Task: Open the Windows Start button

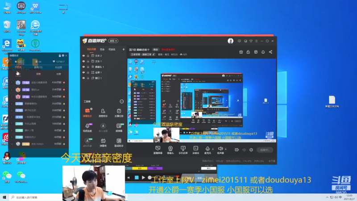Action: tap(4, 197)
